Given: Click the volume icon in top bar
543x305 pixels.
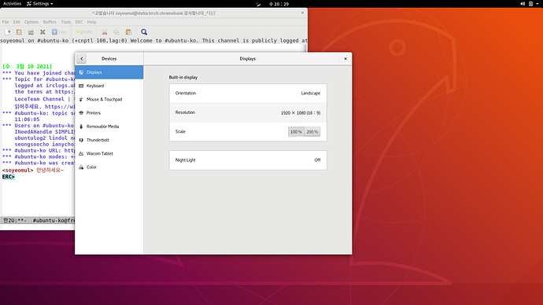Looking at the screenshot, I should (x=523, y=3).
